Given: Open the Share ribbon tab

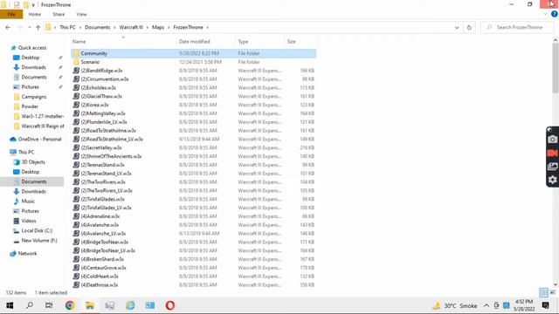Looking at the screenshot, I should [x=59, y=14].
